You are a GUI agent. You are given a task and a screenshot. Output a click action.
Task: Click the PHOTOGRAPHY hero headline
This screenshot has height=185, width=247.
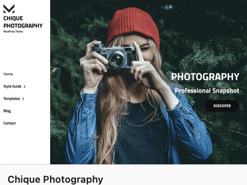[x=205, y=77]
